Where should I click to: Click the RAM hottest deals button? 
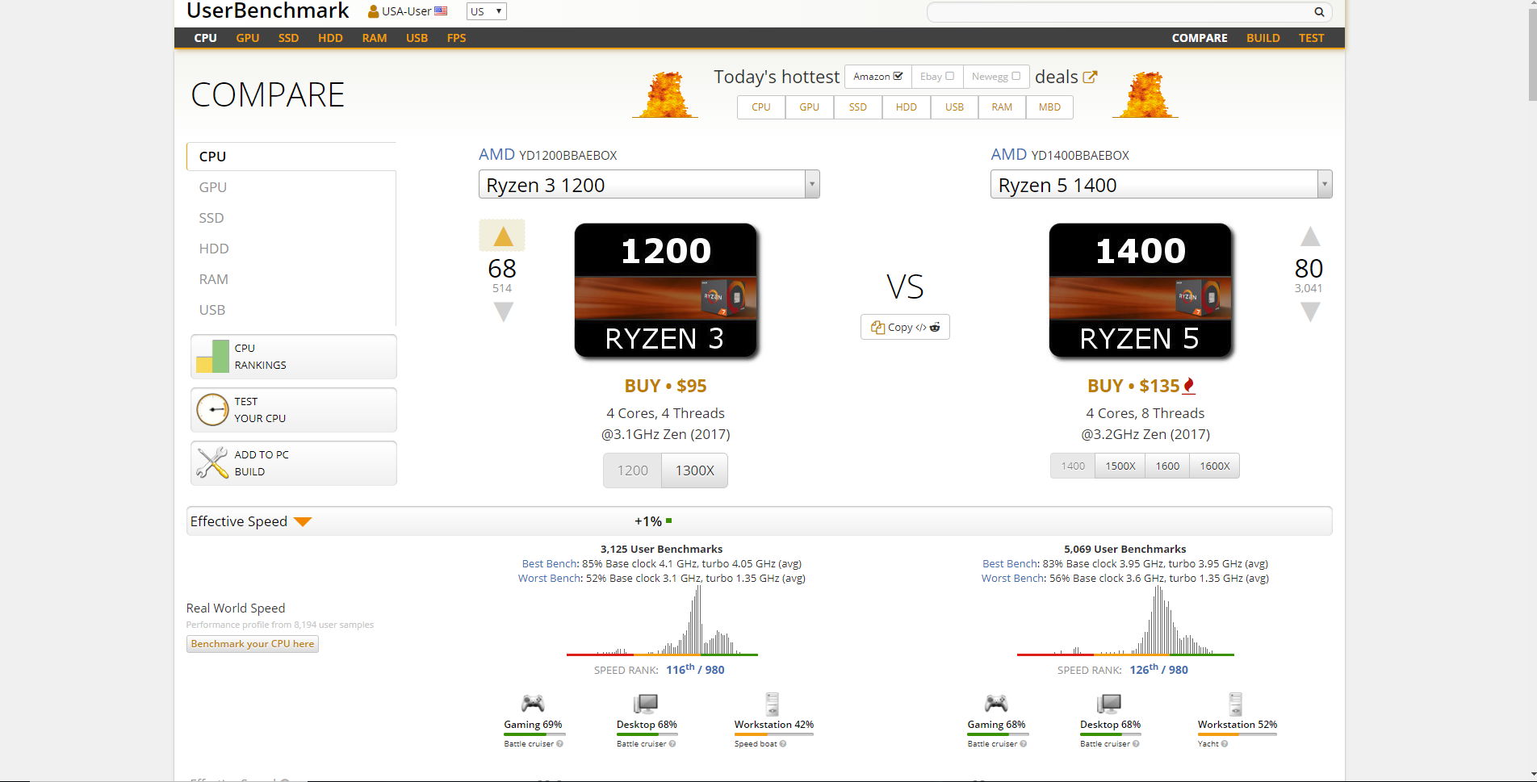(1002, 107)
